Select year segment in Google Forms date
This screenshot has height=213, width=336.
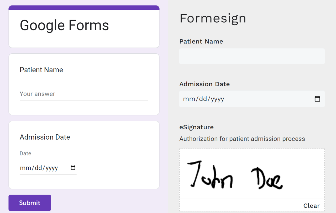tap(52, 168)
